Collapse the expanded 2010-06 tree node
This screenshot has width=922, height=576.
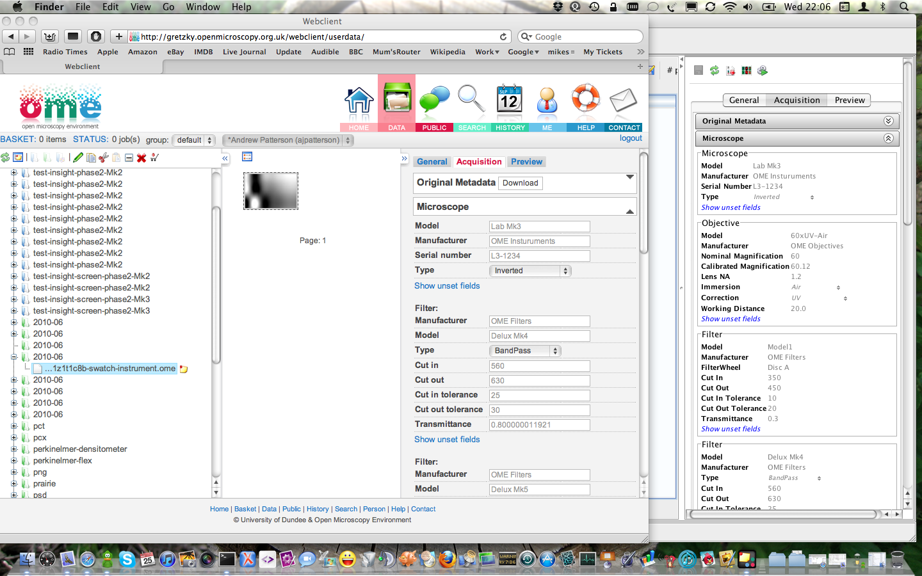point(14,357)
